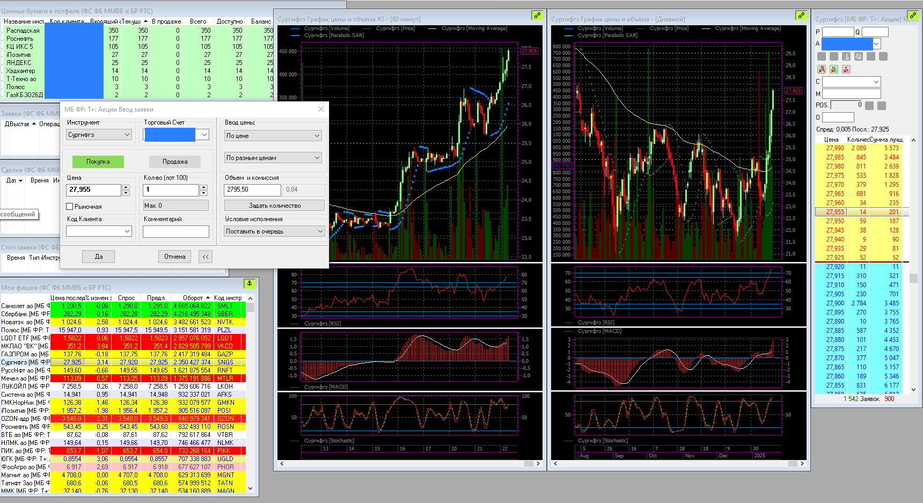This screenshot has height=503, width=923.
Task: Click the Цена column header in the order book
Action: (x=831, y=140)
